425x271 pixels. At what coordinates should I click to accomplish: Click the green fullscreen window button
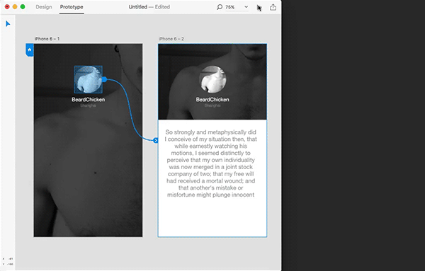pos(23,7)
